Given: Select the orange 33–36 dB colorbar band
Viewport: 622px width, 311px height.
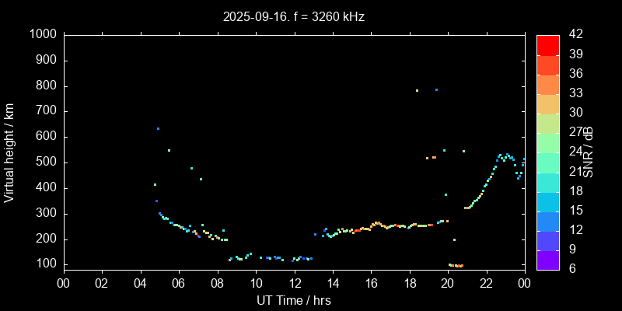Looking at the screenshot, I should pos(548,84).
